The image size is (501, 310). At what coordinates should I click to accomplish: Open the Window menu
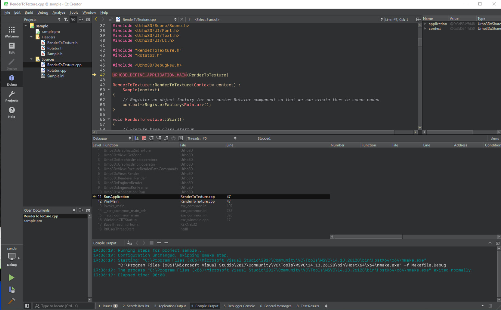coord(89,12)
